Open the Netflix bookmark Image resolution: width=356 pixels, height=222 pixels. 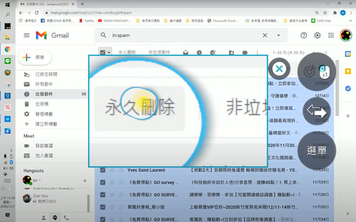pos(86,20)
